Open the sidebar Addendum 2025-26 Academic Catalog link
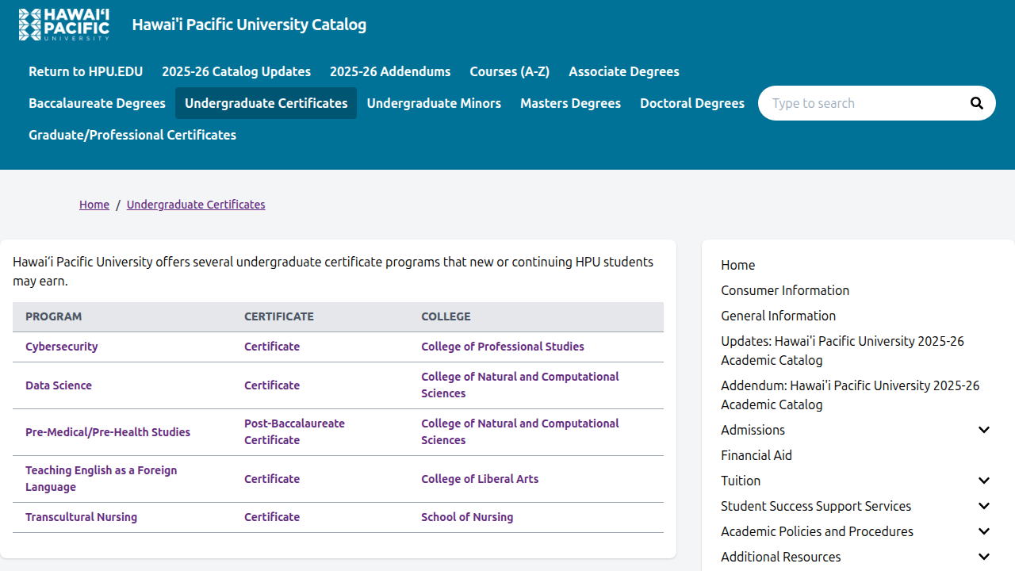Viewport: 1015px width, 571px height. (x=850, y=395)
